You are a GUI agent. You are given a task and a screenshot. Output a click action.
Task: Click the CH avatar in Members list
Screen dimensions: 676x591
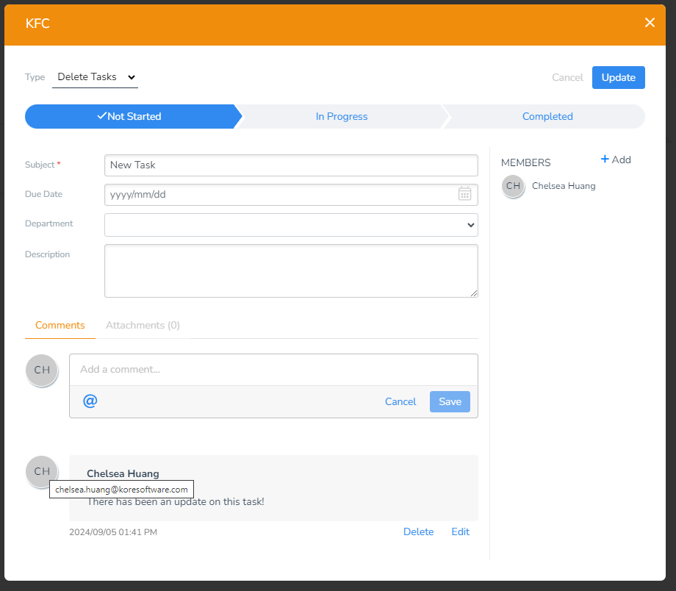(513, 187)
